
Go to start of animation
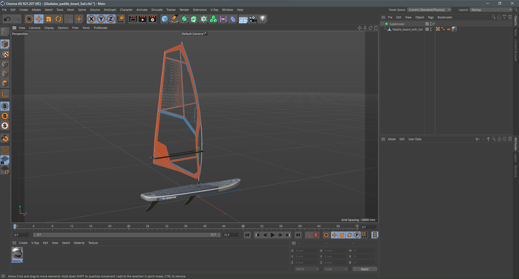[x=247, y=235]
